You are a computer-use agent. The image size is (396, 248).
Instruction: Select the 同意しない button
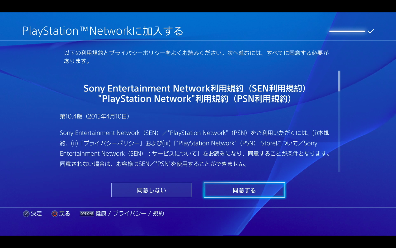152,190
